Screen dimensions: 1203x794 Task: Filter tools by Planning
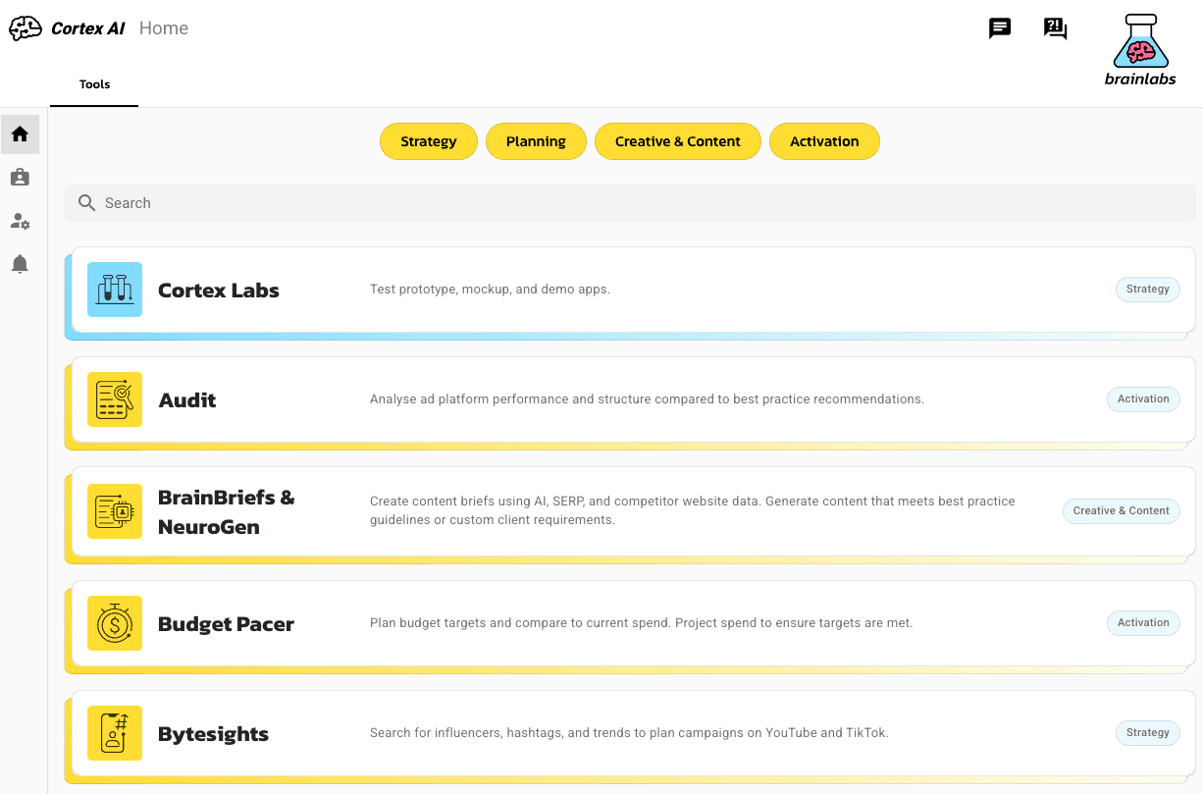tap(536, 141)
